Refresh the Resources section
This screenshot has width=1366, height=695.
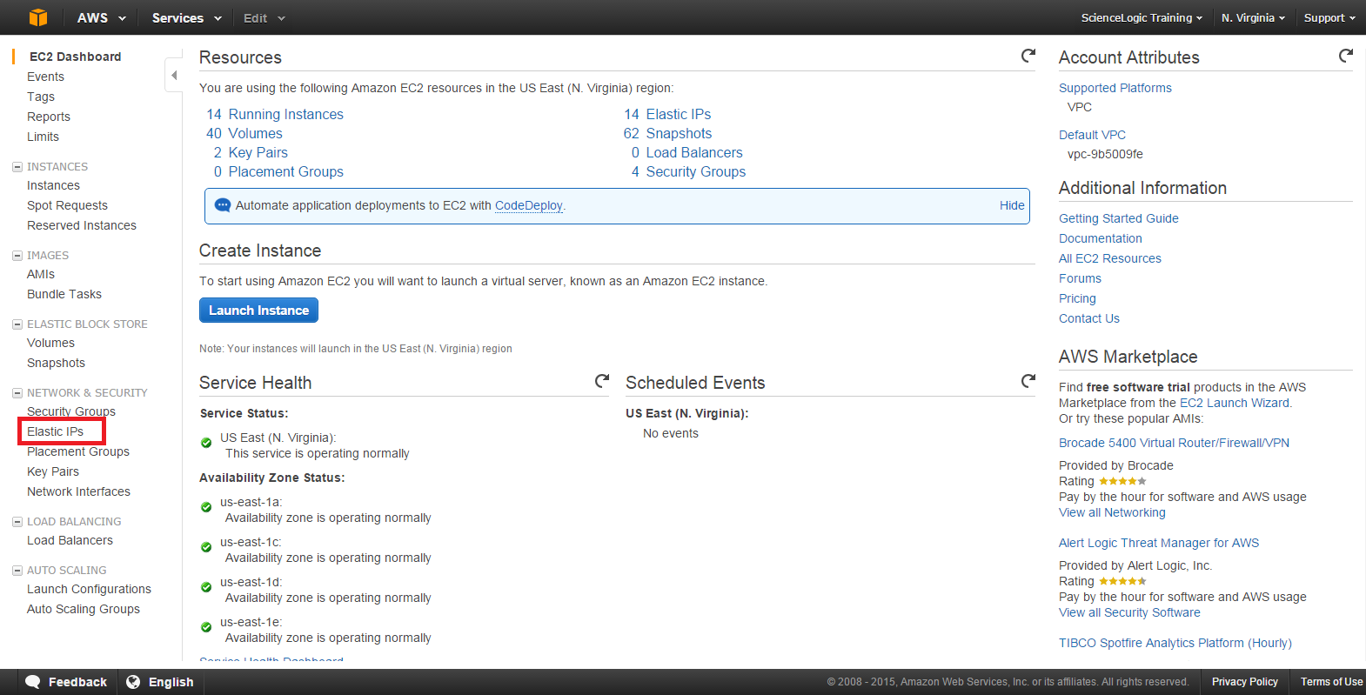coord(1028,56)
